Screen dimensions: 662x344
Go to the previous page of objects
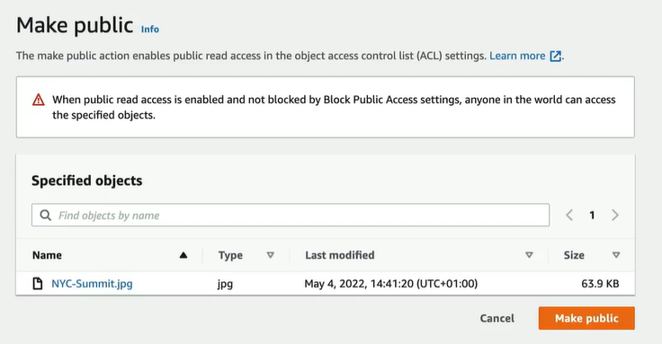tap(569, 216)
